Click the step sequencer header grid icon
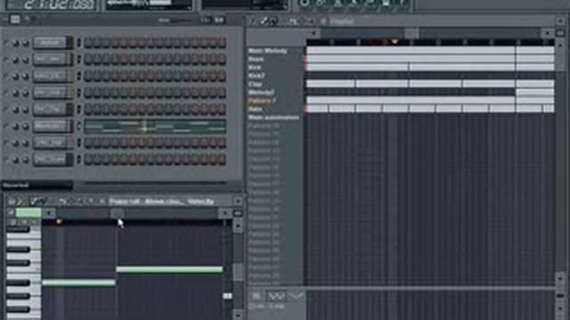Image resolution: width=570 pixels, height=320 pixels. click(15, 20)
